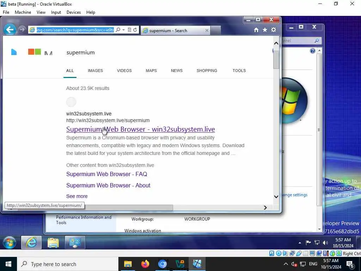The image size is (361, 271).
Task: Open Supermium Web Browser - About link
Action: point(108,186)
